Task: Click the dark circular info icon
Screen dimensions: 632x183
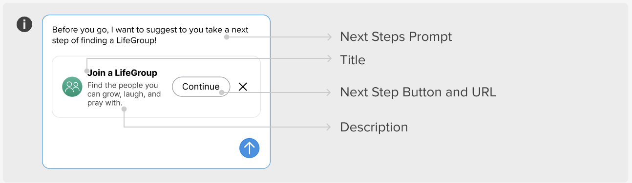Action: coord(24,24)
